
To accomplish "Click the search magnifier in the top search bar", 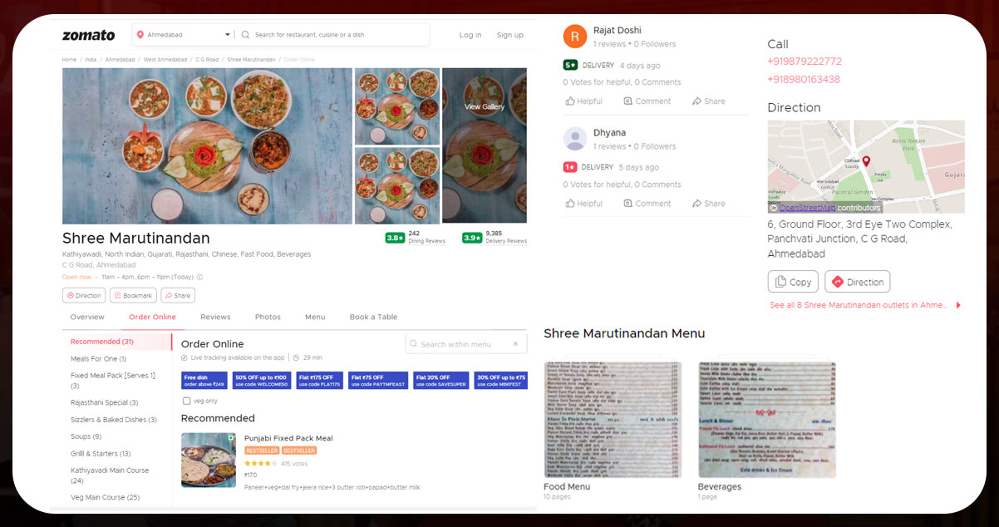I will [x=244, y=35].
